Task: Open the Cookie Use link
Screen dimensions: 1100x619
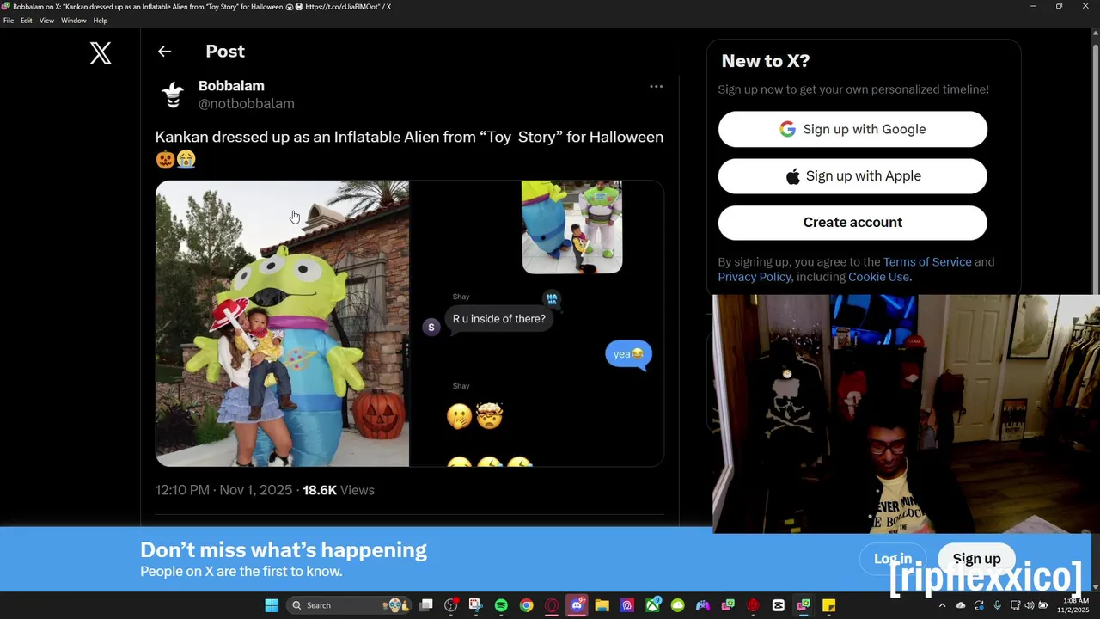Action: [878, 277]
